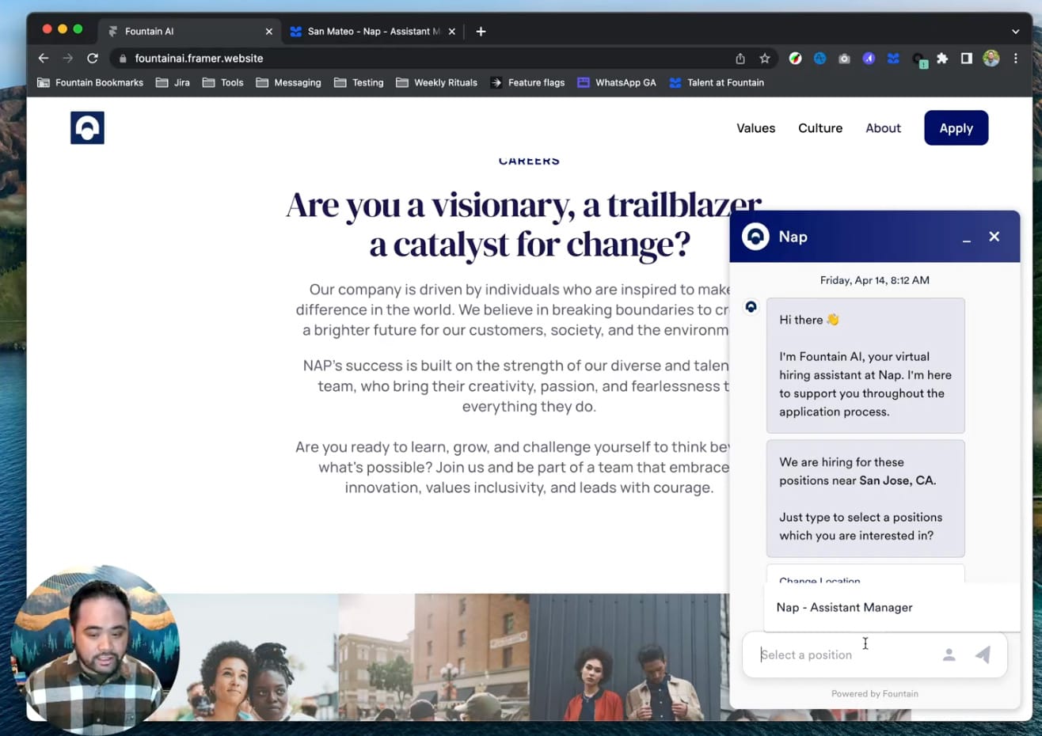Image resolution: width=1042 pixels, height=736 pixels.
Task: Bookmark this page with the star icon
Action: [x=765, y=59]
